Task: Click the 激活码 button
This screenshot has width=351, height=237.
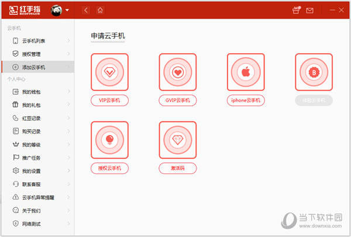Action: (178, 168)
